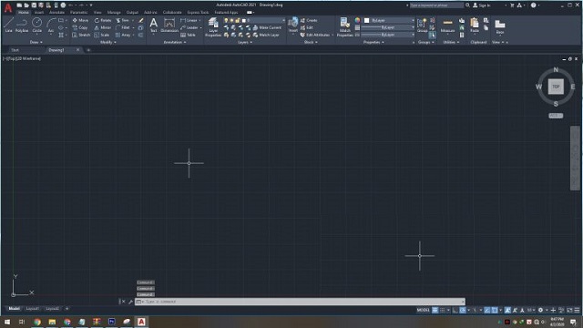Click the white ByLayer color swatch

(367, 20)
